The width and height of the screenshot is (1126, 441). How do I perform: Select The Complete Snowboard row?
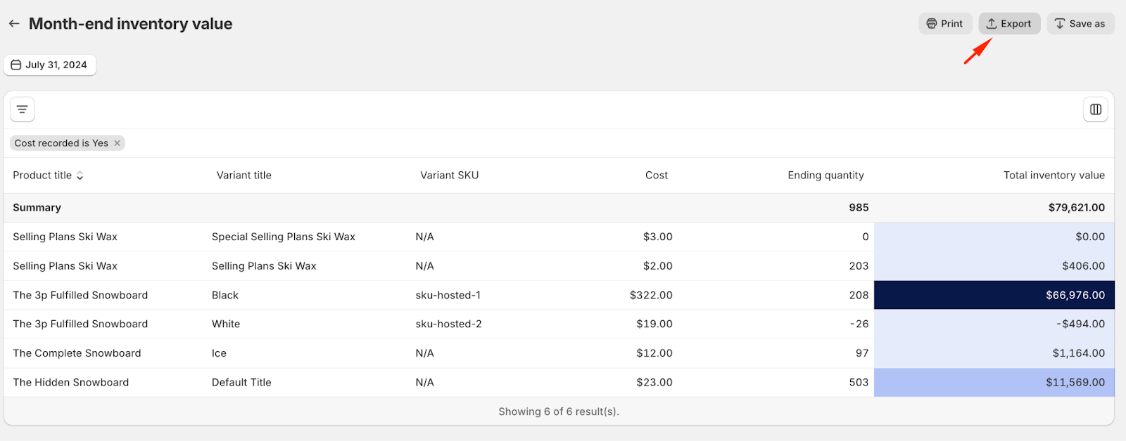77,353
